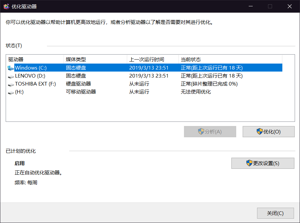Click the 频率: 每周 text
The height and width of the screenshot is (223, 300).
click(26, 183)
